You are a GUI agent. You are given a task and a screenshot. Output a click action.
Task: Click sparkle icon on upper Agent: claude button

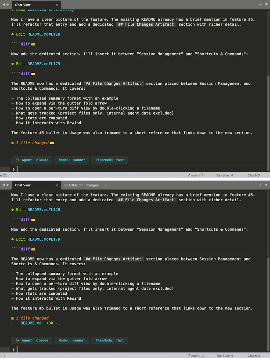click(17, 160)
